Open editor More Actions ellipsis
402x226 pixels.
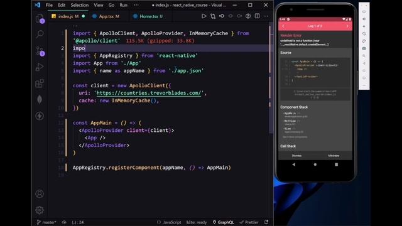[x=266, y=16]
